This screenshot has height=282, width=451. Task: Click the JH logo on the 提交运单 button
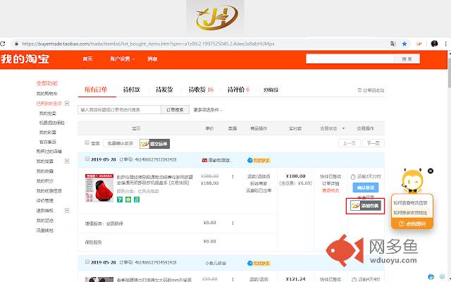click(x=144, y=144)
